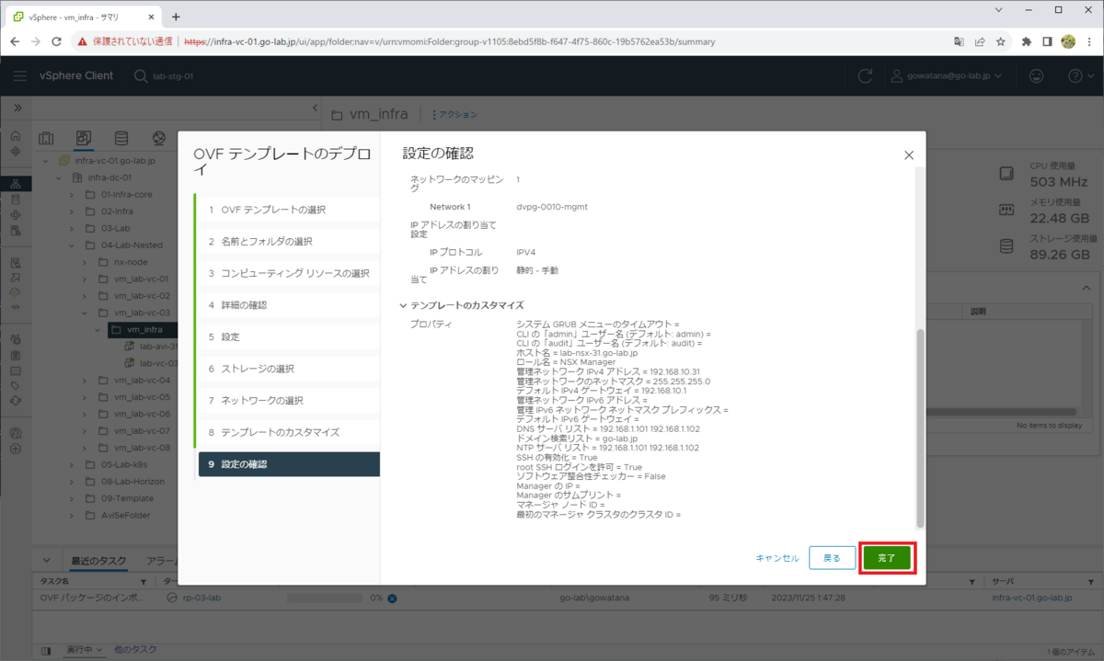This screenshot has width=1104, height=661.
Task: Open Global Inventory Lists sidebar icon
Action: tap(16, 231)
